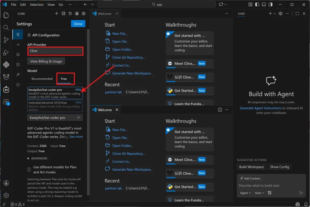The height and width of the screenshot is (207, 310).
Task: Open Cline account icon in header
Action: 77,13
